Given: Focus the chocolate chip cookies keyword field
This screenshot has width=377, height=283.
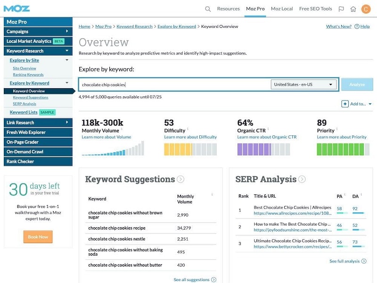Looking at the screenshot, I should (x=174, y=84).
